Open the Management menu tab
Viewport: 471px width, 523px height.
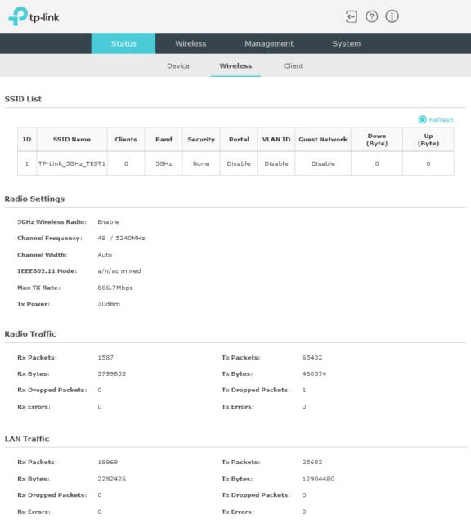tap(269, 43)
